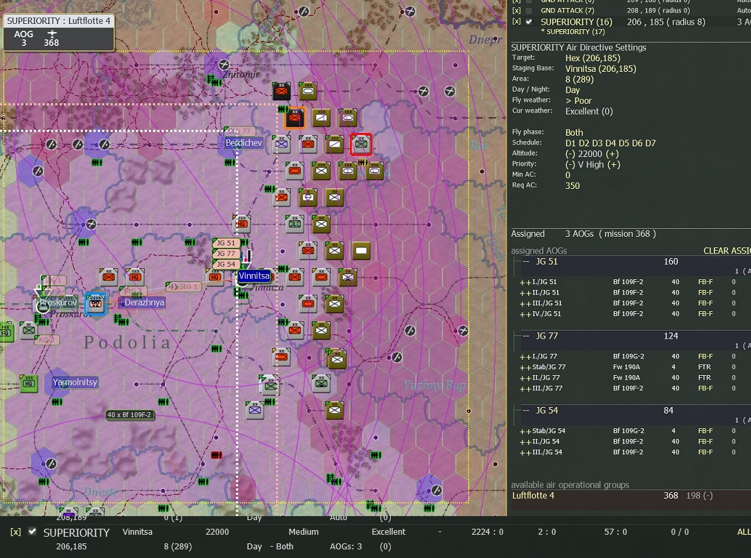
Task: Select the * SUPERIORITY (17) sub-directive
Action: click(573, 32)
